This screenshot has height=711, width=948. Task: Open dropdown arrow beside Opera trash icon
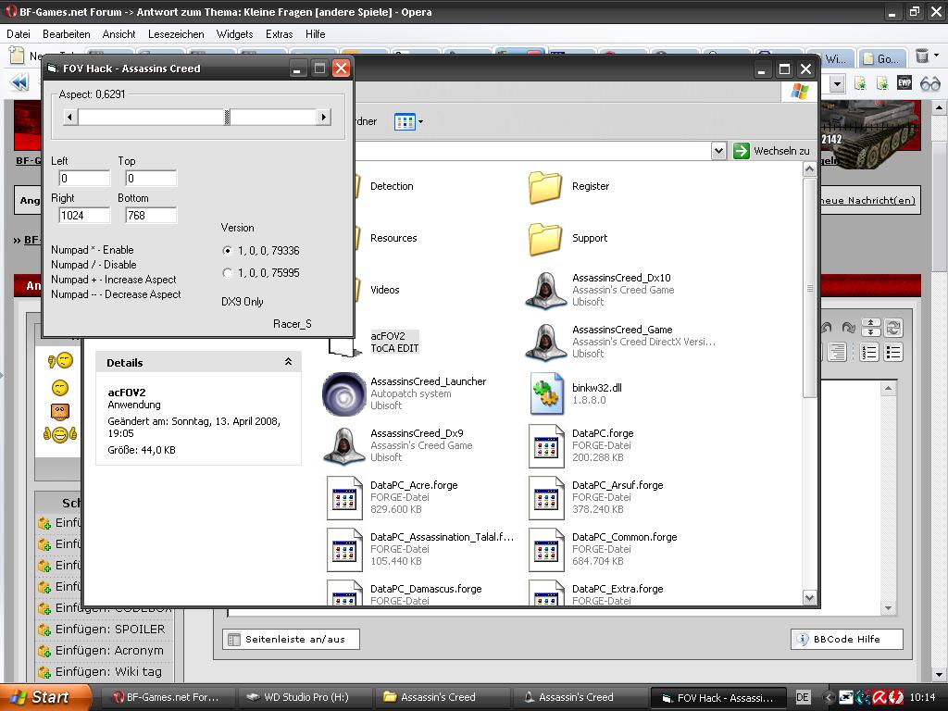937,56
